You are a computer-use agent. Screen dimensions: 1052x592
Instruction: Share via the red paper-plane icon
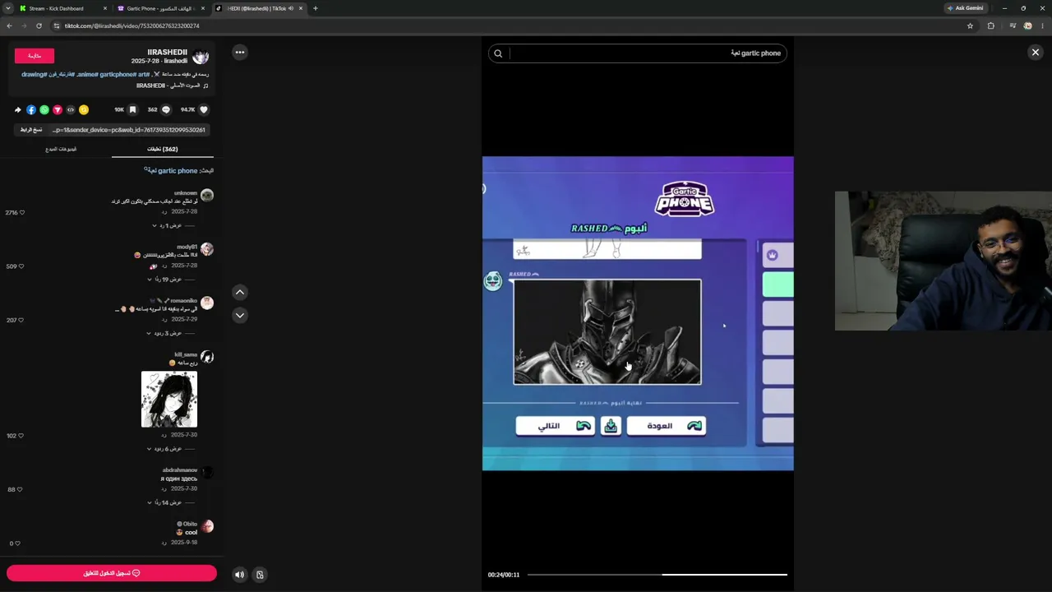pyautogui.click(x=58, y=109)
